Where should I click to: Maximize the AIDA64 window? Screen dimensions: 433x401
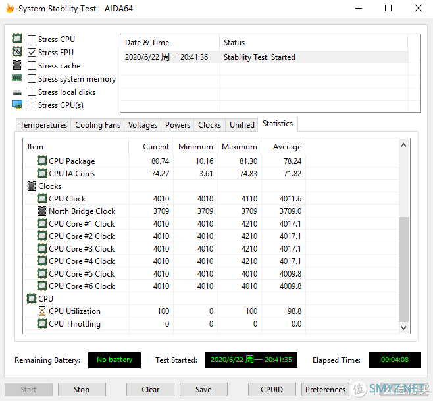(388, 8)
